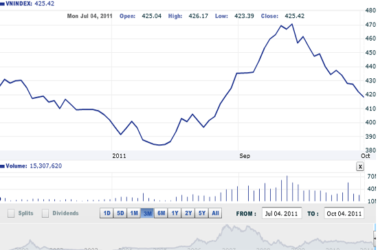Click the 2011 axis label
Viewport: 378px width, 250px height.
click(x=119, y=156)
